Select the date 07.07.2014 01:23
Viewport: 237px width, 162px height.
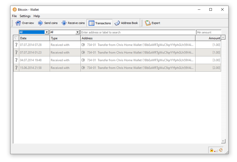[31, 53]
